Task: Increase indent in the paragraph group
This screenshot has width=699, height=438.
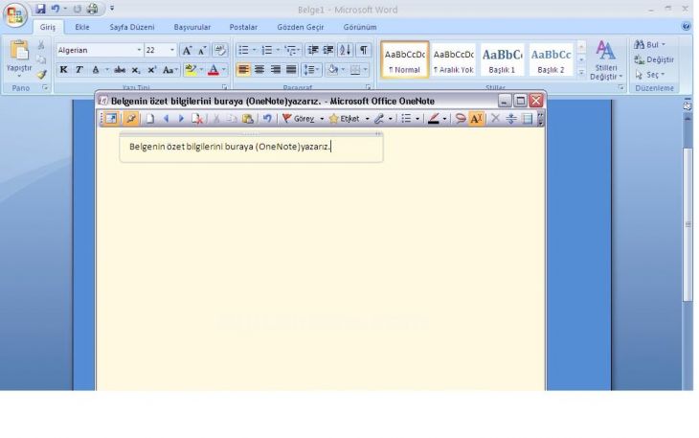Action: [328, 50]
